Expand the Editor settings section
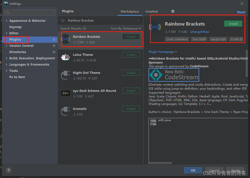The height and width of the screenshot is (178, 250). (7, 33)
